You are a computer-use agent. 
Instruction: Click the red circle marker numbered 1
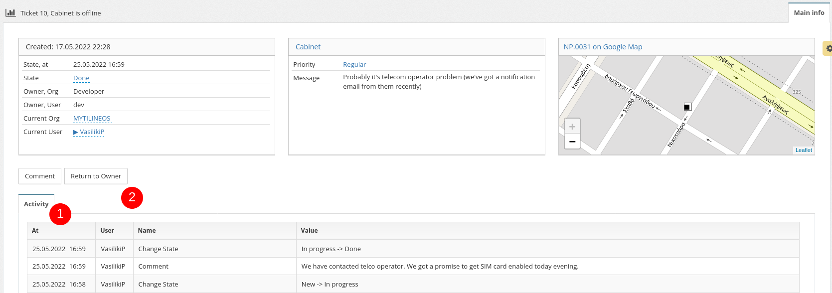[x=60, y=214]
